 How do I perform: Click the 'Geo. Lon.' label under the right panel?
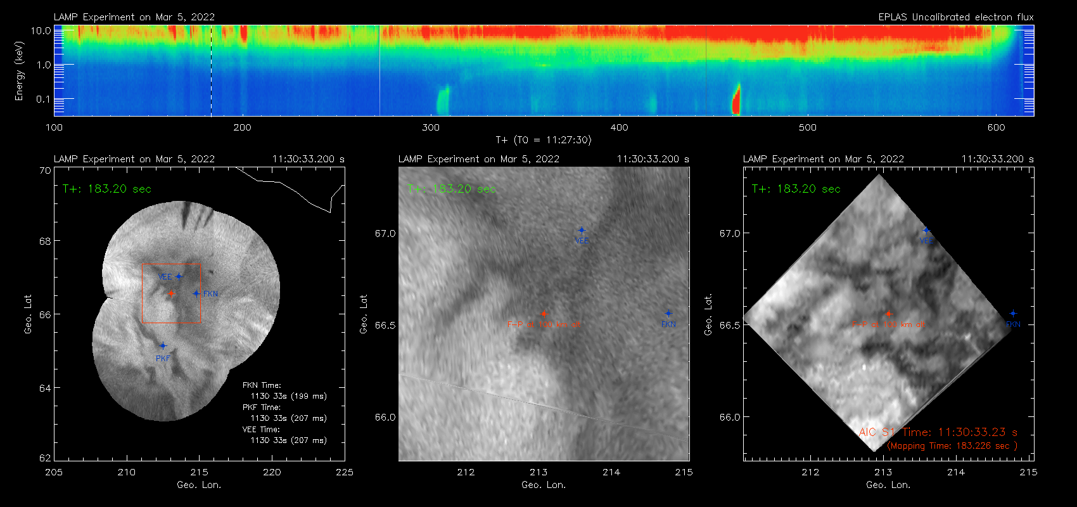[888, 485]
